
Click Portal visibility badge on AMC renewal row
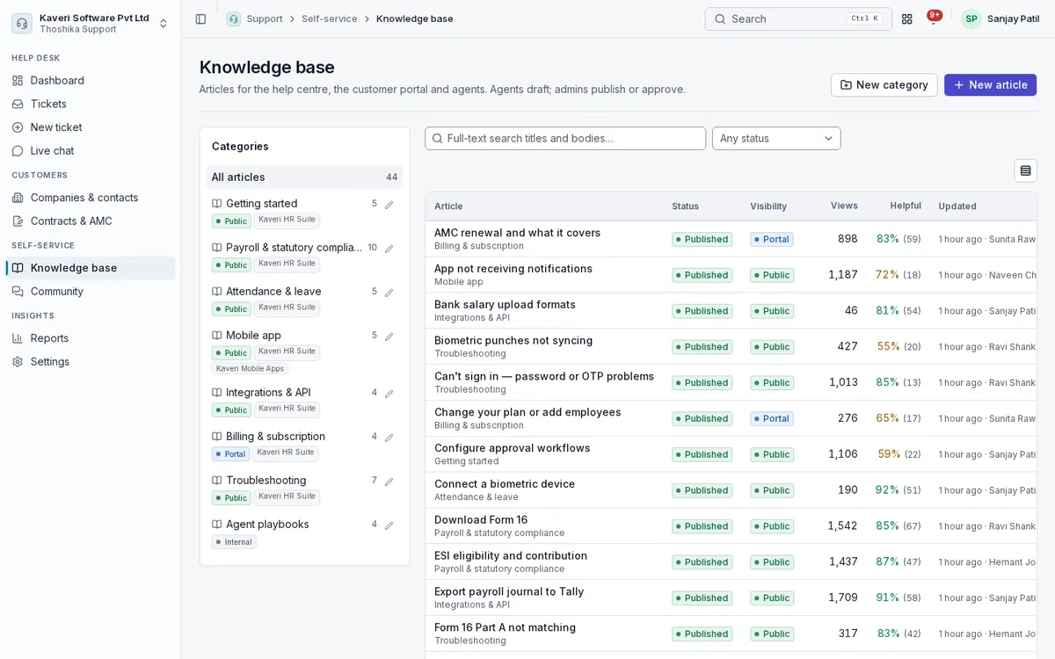pyautogui.click(x=772, y=239)
